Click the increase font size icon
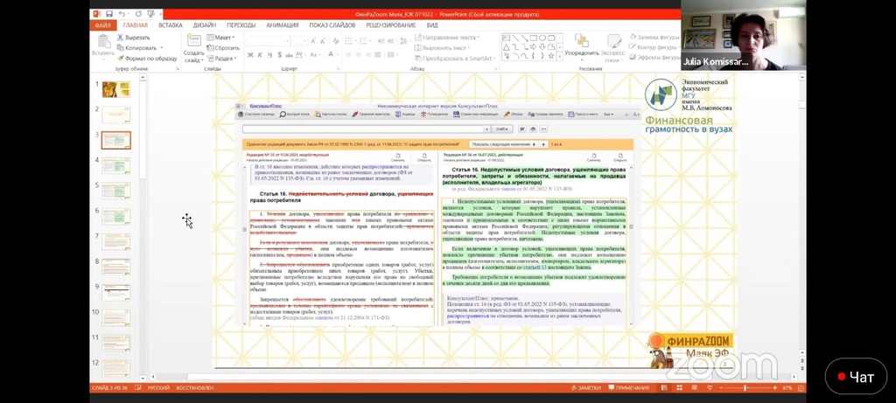 [312, 41]
